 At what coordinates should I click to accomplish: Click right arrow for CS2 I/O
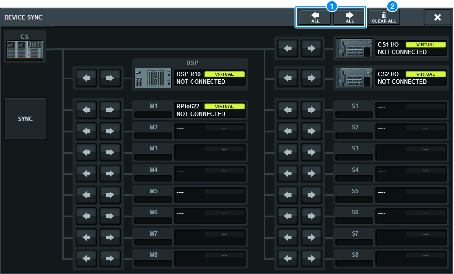[x=311, y=78]
